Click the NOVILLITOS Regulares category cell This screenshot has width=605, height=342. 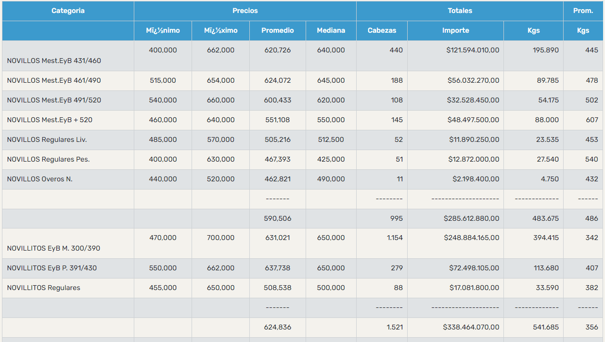tap(43, 288)
